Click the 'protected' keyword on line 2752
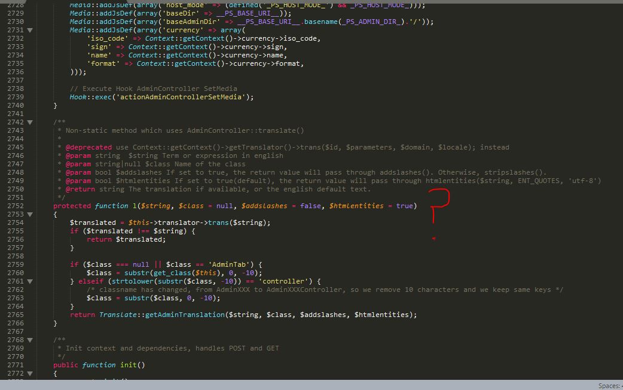Screen dimensions: 623x390 (72, 206)
